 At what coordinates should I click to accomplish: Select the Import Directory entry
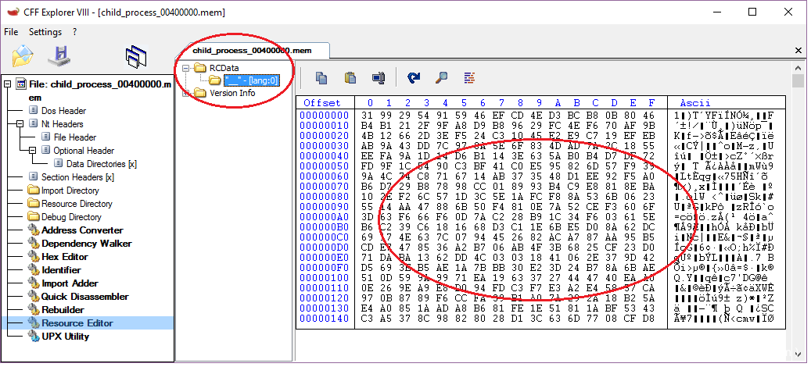pos(70,191)
